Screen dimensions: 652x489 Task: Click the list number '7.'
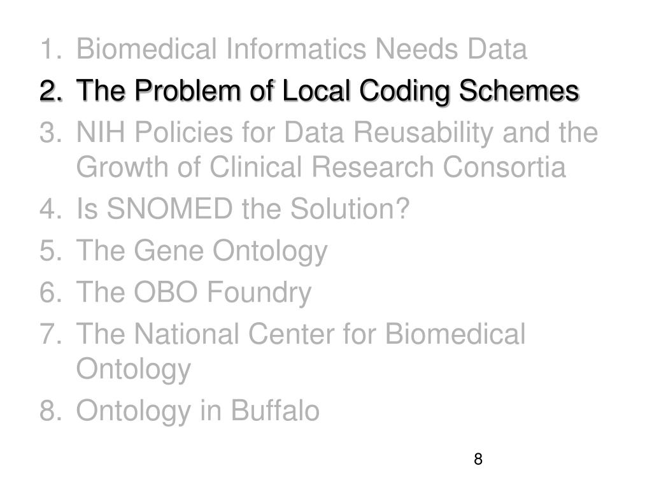coord(51,334)
